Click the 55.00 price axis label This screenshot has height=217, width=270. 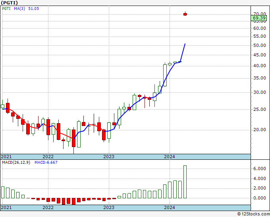260,36
